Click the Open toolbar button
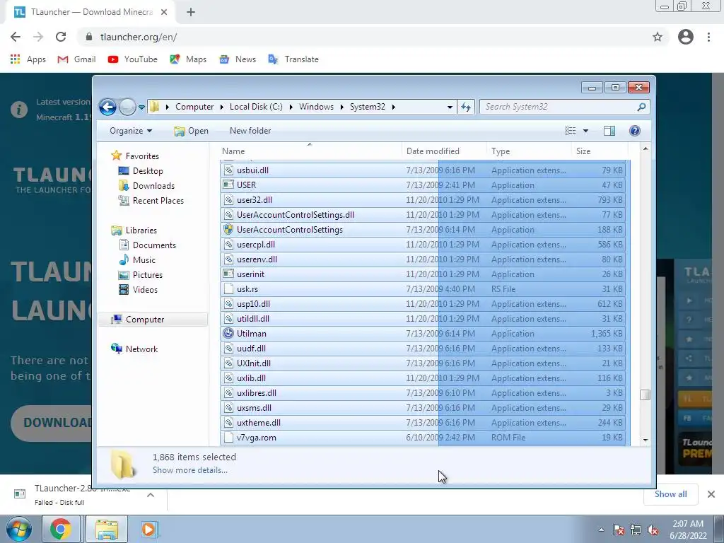 click(191, 131)
